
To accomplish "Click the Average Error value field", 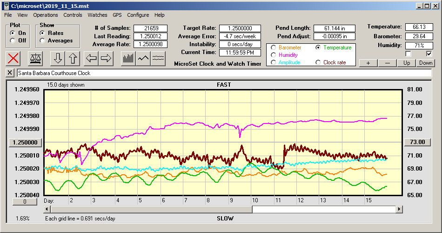I will click(x=240, y=36).
